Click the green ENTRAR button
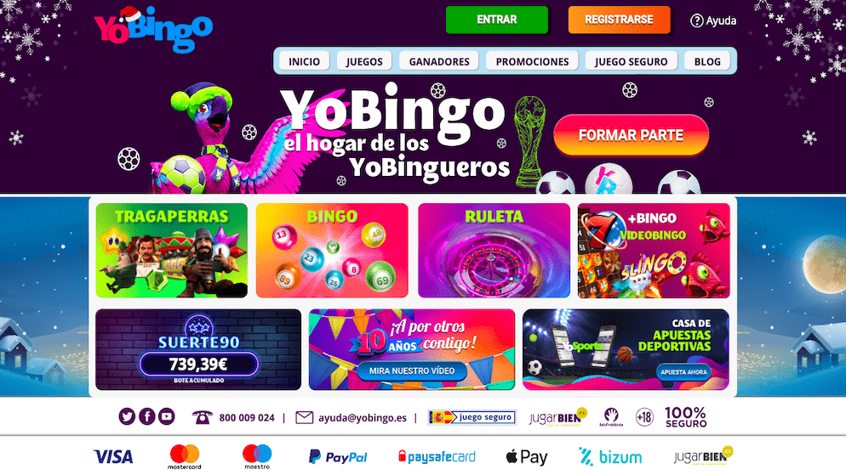This screenshot has height=475, width=846. [x=497, y=20]
